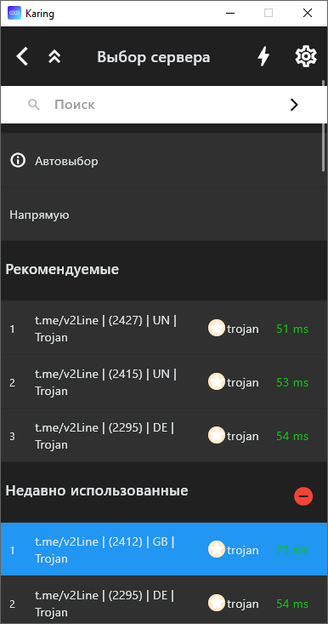Select recommended server (2295) DE Trojan
This screenshot has height=624, width=328.
(x=163, y=436)
